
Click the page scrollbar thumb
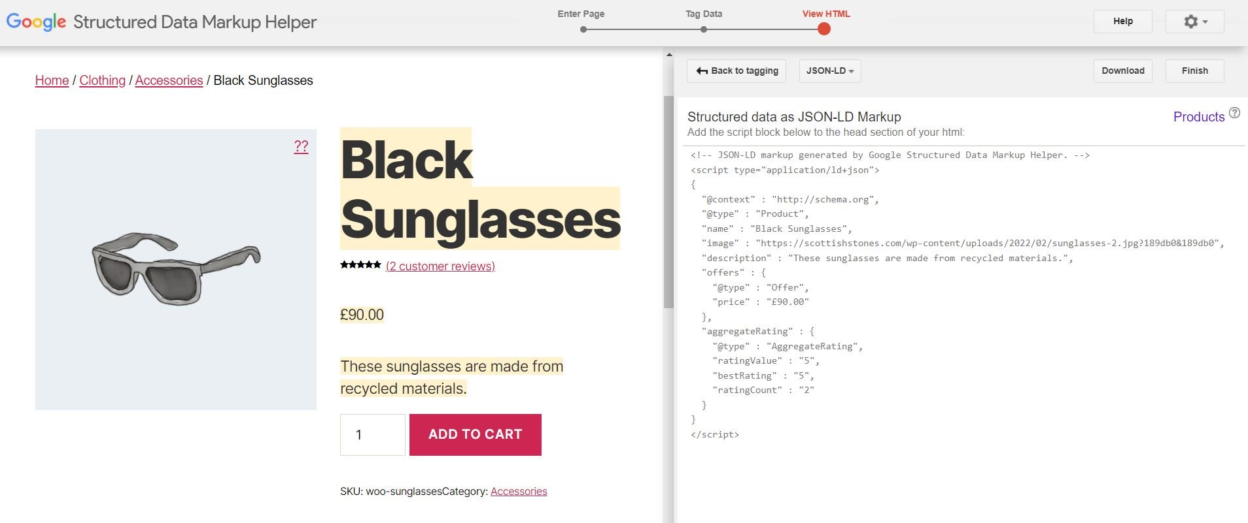click(x=668, y=202)
